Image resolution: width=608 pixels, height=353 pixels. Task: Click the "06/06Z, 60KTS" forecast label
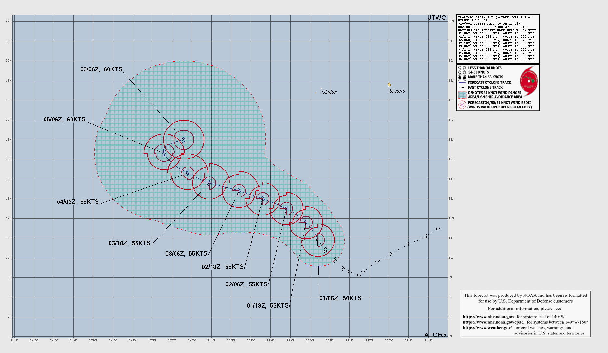click(101, 69)
